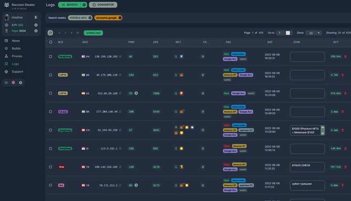Click the next page arrow in pagination
351x201 pixels.
pos(71,33)
